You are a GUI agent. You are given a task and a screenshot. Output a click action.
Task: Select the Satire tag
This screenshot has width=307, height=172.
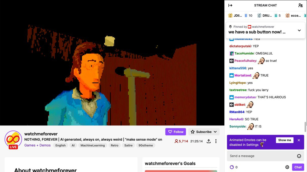tap(128, 145)
